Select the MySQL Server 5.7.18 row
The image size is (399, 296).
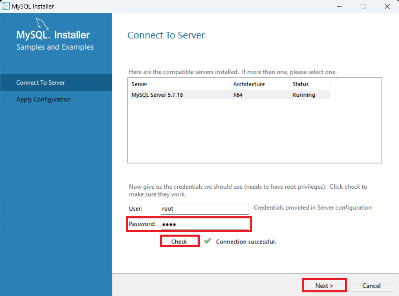click(x=230, y=95)
